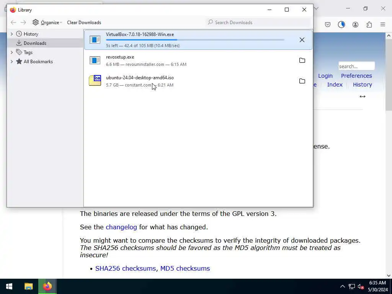Close the Library window
Image resolution: width=392 pixels, height=294 pixels.
click(x=304, y=10)
